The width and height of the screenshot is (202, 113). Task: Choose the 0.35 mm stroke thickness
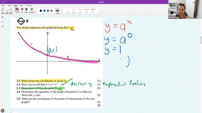74,10
